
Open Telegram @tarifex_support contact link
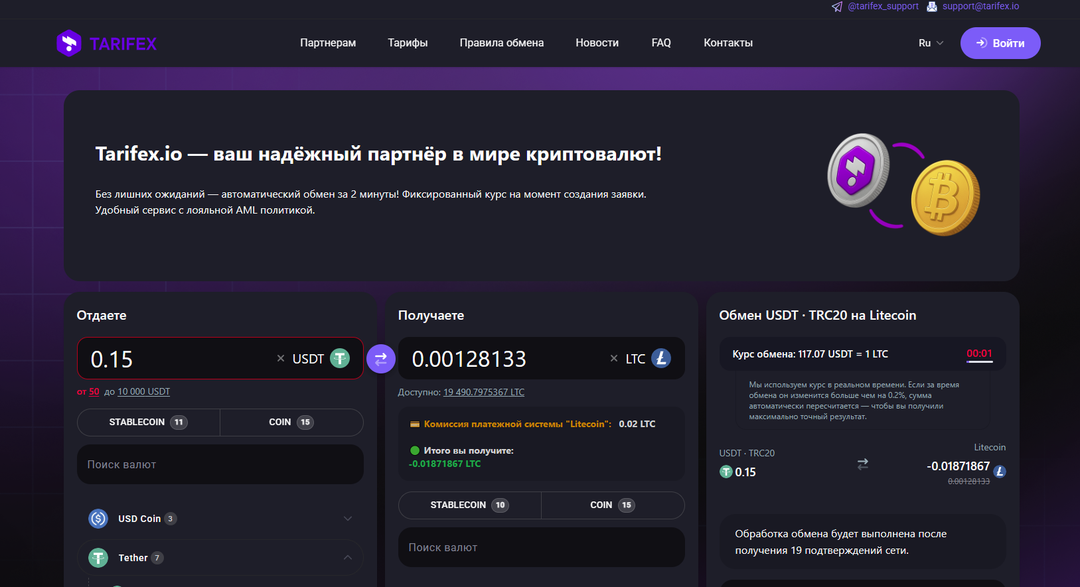pos(876,7)
